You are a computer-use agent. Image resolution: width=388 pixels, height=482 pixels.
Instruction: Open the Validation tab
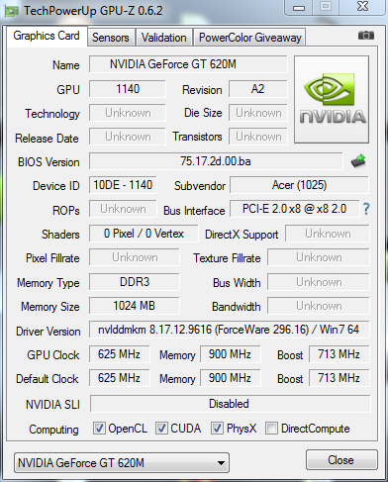pos(164,38)
